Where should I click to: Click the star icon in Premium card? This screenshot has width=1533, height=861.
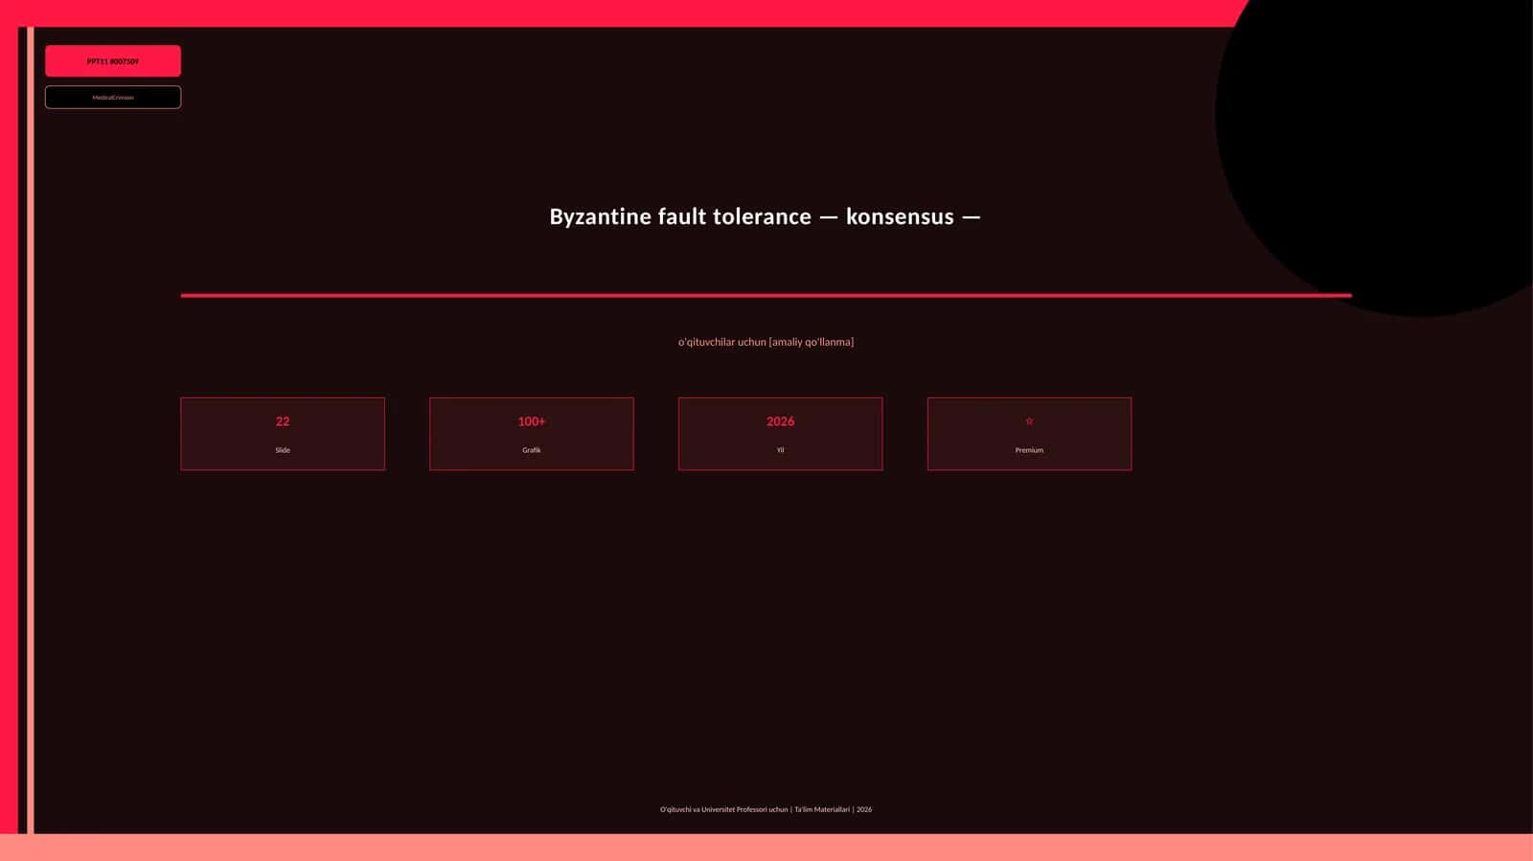1029,421
